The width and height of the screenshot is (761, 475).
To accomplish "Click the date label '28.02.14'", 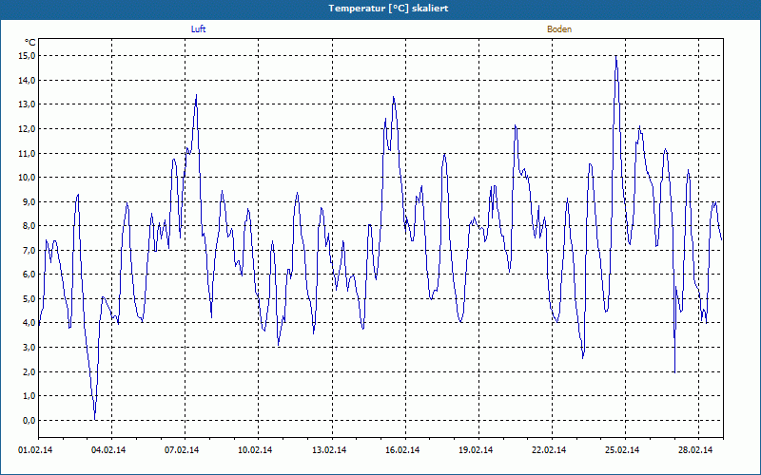I will pyautogui.click(x=695, y=450).
